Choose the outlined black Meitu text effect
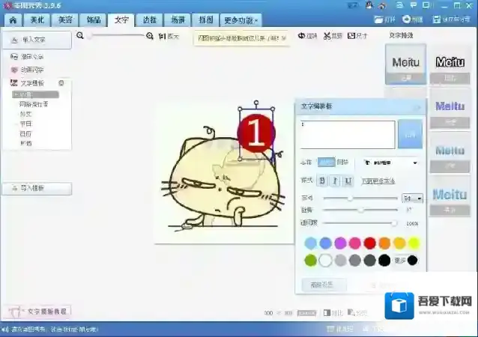This screenshot has height=337, width=478. tap(450, 64)
